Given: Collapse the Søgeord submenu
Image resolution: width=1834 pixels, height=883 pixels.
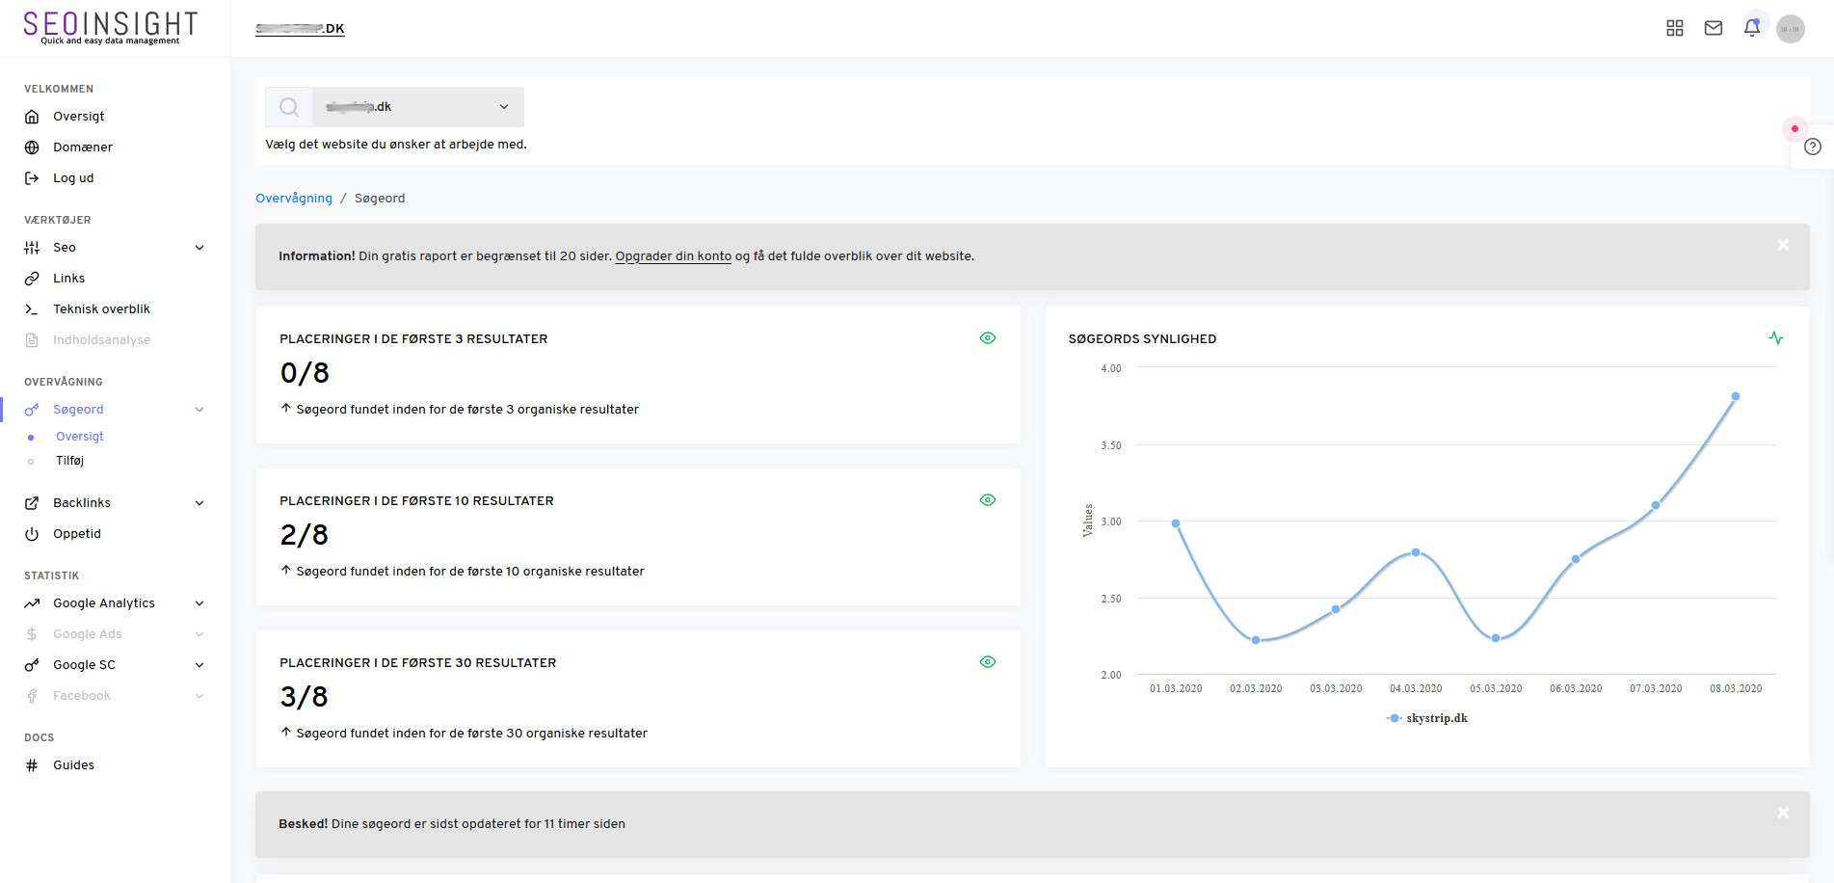Looking at the screenshot, I should pos(199,409).
